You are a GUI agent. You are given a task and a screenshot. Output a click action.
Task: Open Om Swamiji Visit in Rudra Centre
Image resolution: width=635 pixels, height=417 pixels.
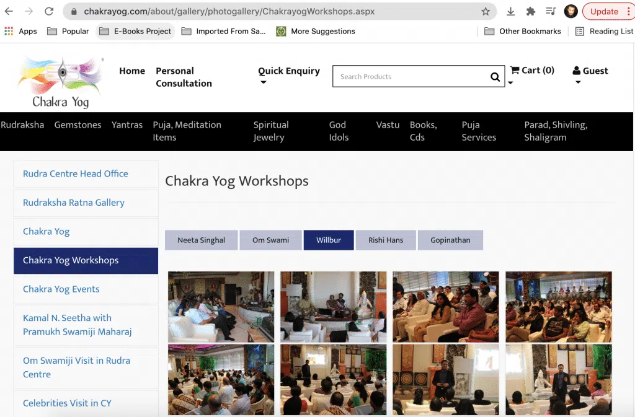coord(86,367)
